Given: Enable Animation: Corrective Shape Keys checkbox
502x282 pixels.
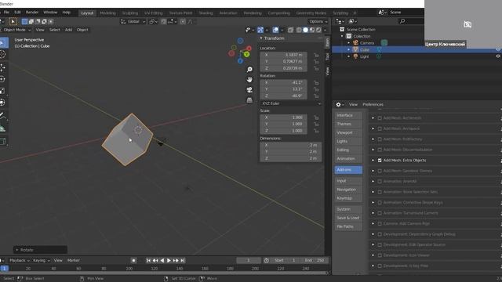Looking at the screenshot, I should pyautogui.click(x=380, y=202).
